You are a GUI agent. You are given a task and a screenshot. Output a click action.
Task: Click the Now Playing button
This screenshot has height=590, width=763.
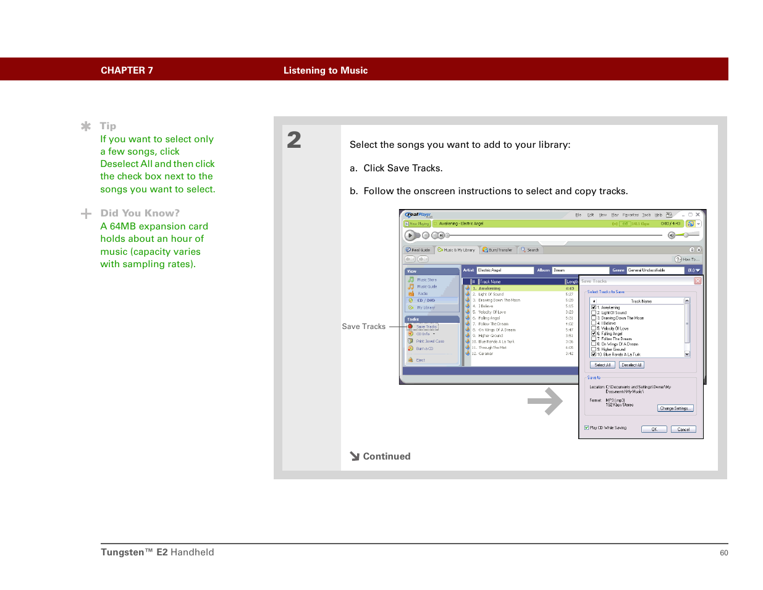pyautogui.click(x=417, y=224)
